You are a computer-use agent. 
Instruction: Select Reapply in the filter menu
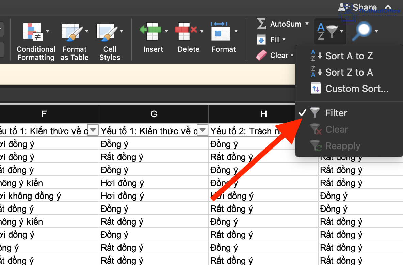point(342,146)
